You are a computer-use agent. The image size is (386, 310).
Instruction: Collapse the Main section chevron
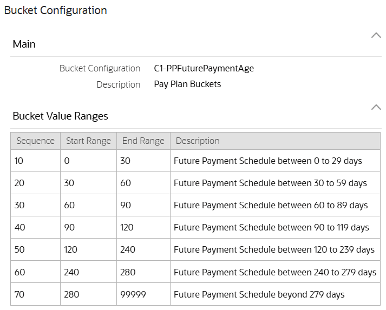(x=376, y=35)
